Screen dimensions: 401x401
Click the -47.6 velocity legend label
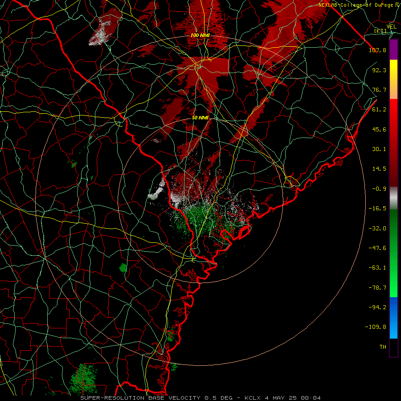pyautogui.click(x=377, y=248)
